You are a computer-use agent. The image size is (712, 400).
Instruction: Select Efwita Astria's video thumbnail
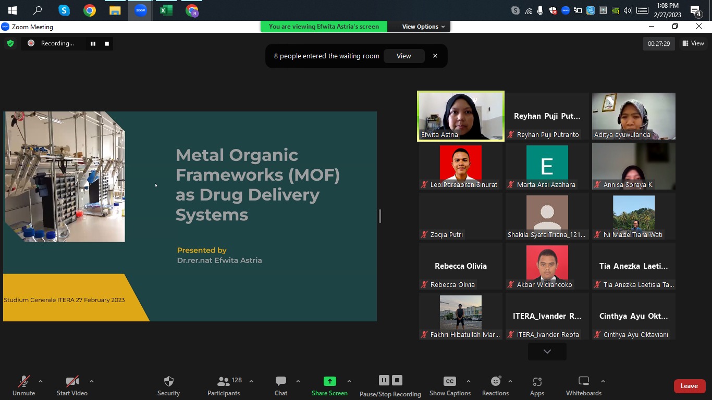[x=461, y=116]
